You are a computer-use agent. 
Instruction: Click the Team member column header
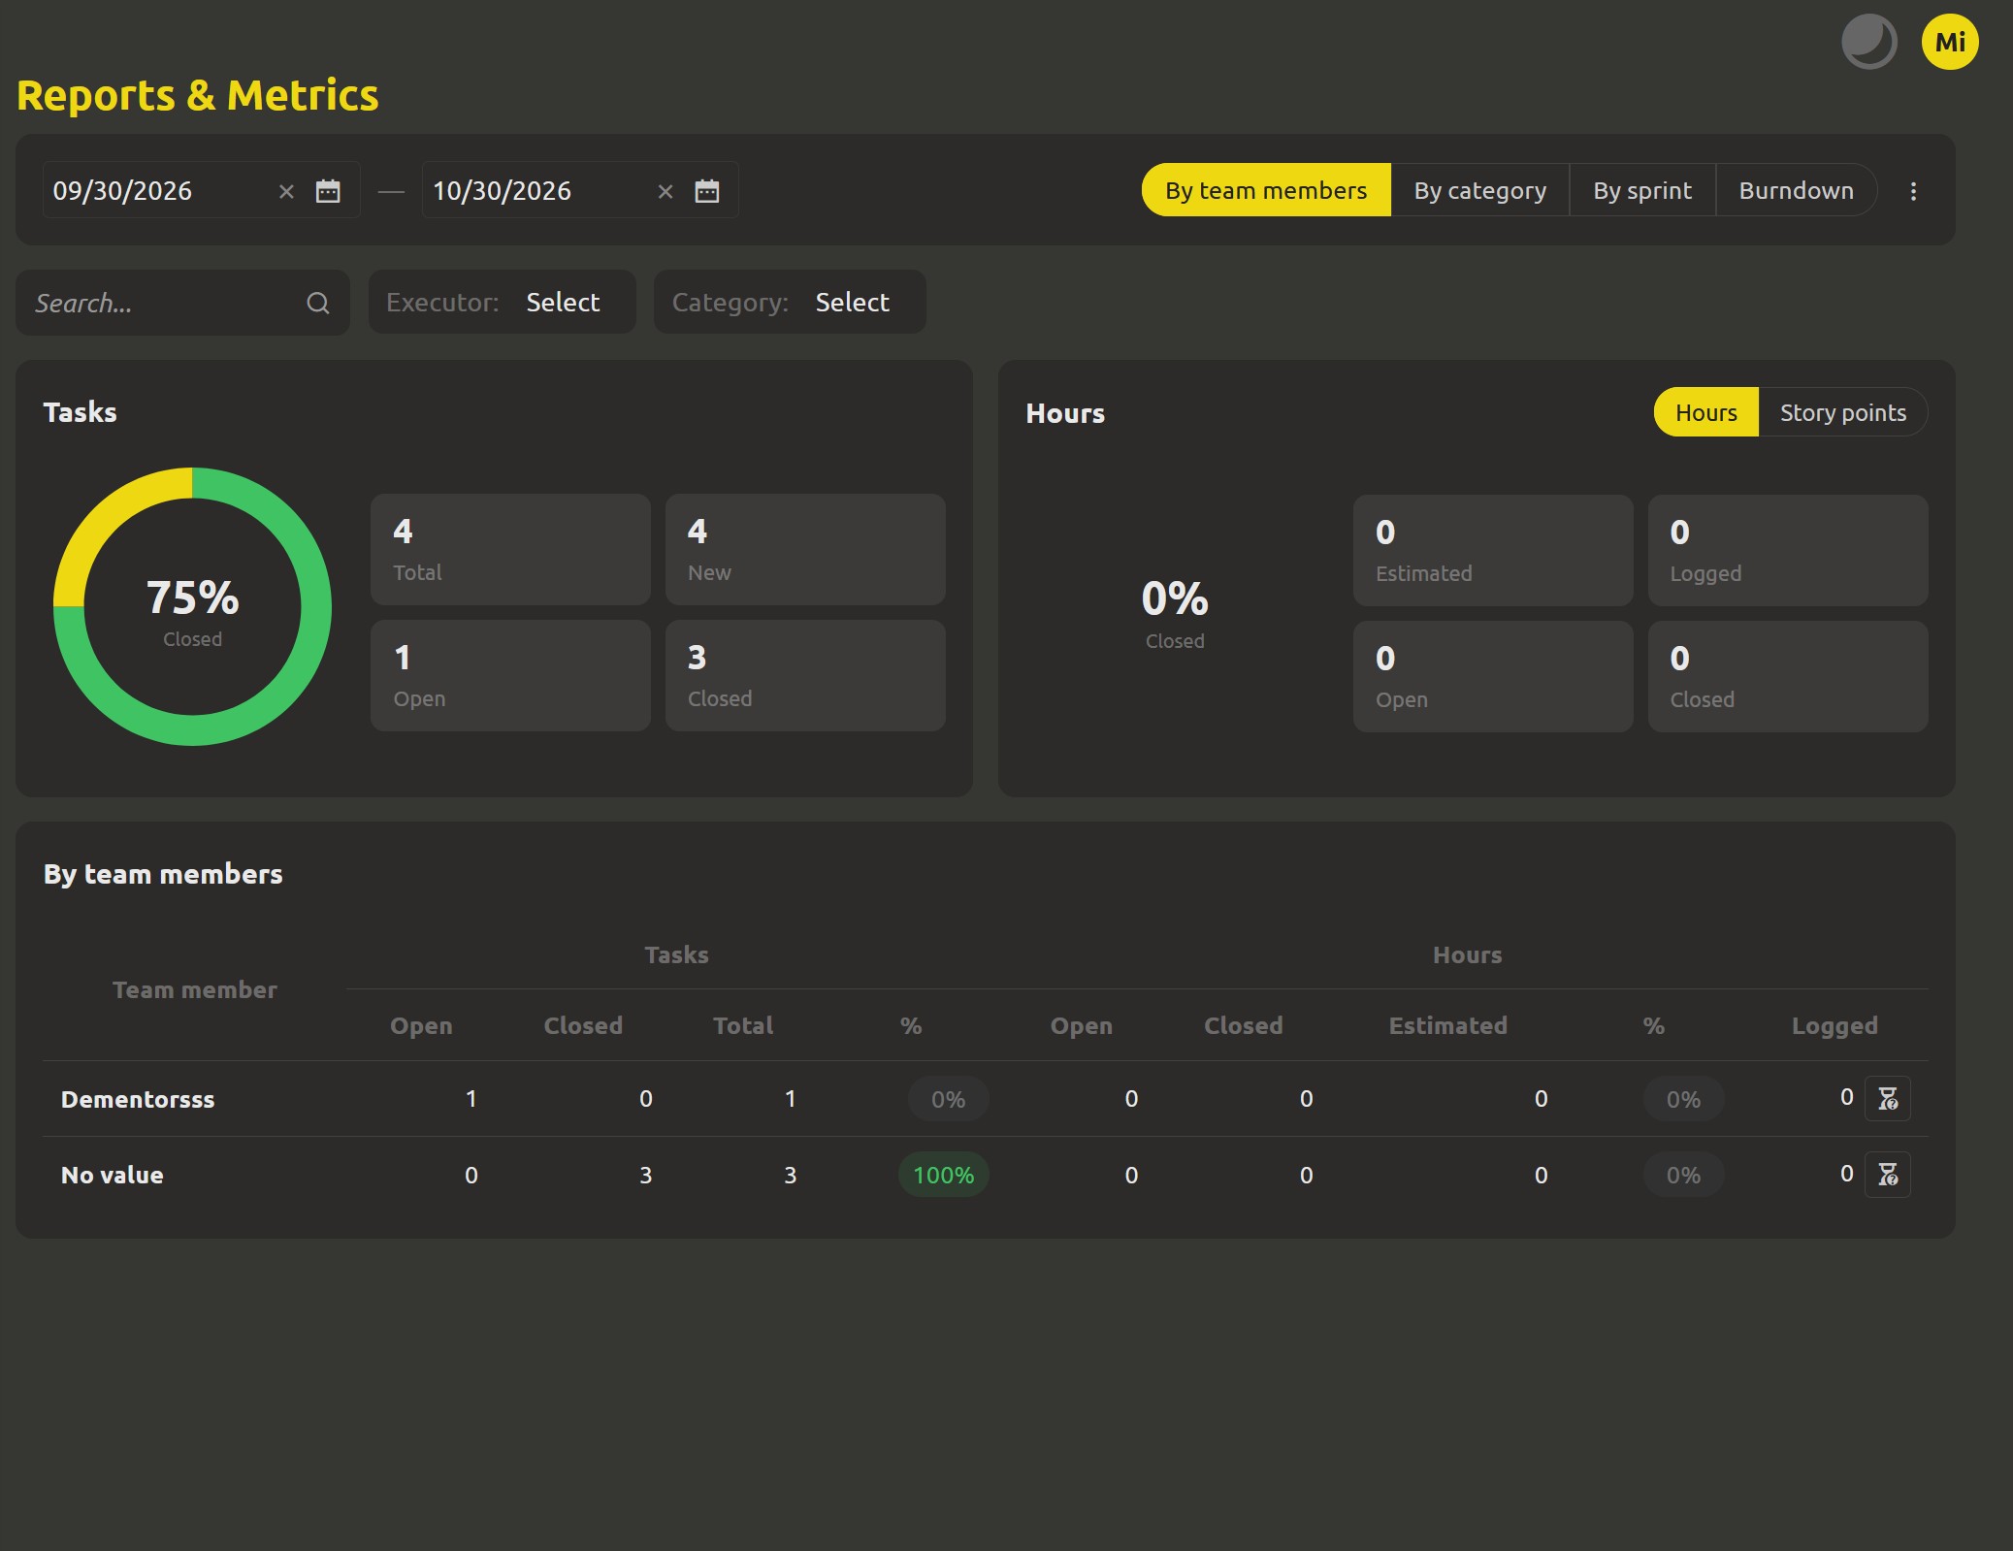click(x=194, y=989)
